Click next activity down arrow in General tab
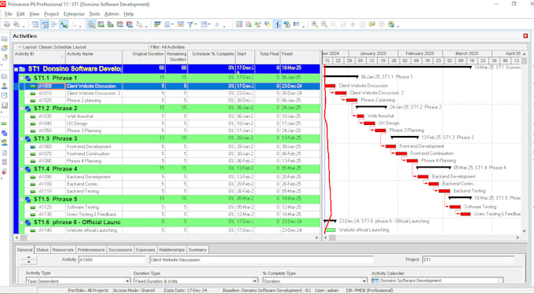The height and width of the screenshot is (294, 534). (28, 262)
